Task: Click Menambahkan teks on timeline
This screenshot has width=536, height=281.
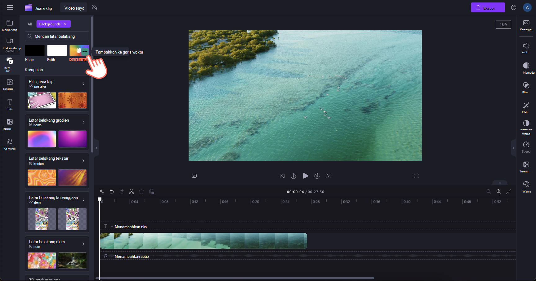Action: click(131, 227)
